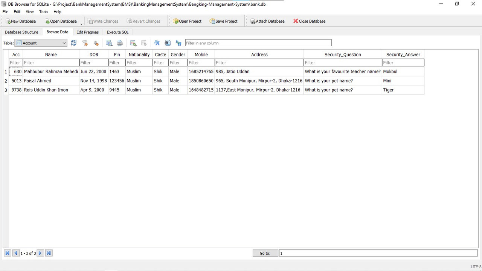The width and height of the screenshot is (482, 271).
Task: Expand the Open Database dropdown arrow
Action: [81, 23]
